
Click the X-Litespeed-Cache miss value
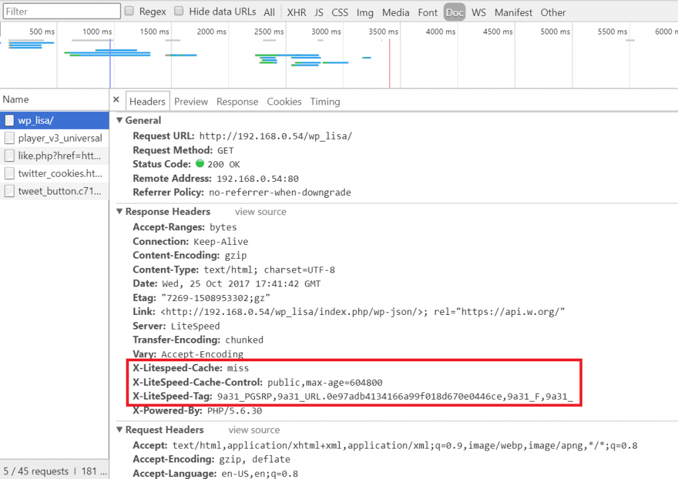point(238,368)
